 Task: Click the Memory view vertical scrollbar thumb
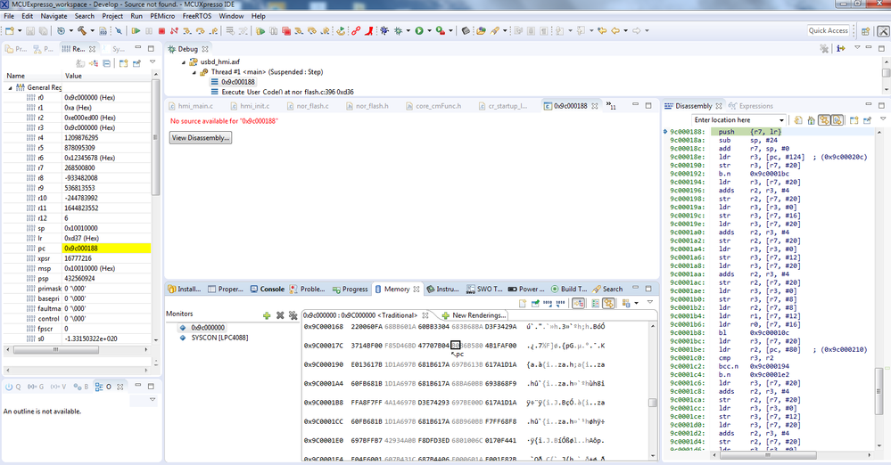[x=652, y=403]
